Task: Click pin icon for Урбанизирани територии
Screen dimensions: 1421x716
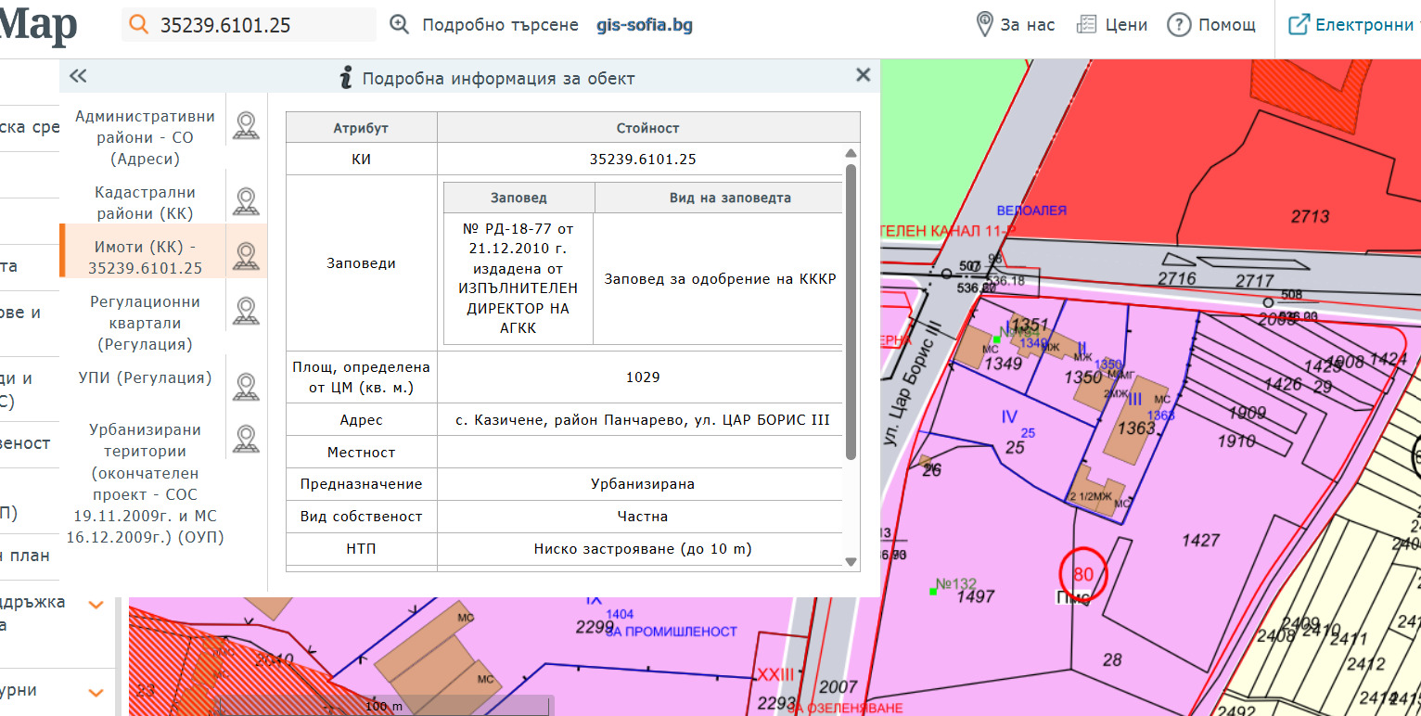Action: [245, 440]
